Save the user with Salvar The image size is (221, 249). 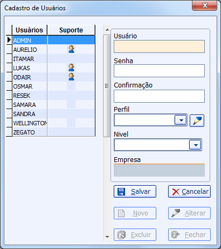[x=135, y=192]
